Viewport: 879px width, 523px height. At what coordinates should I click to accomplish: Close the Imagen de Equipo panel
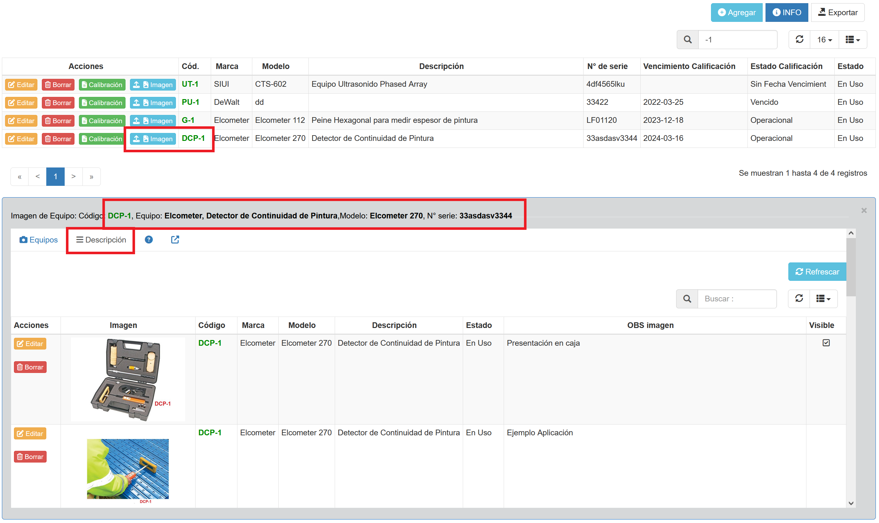(x=863, y=211)
